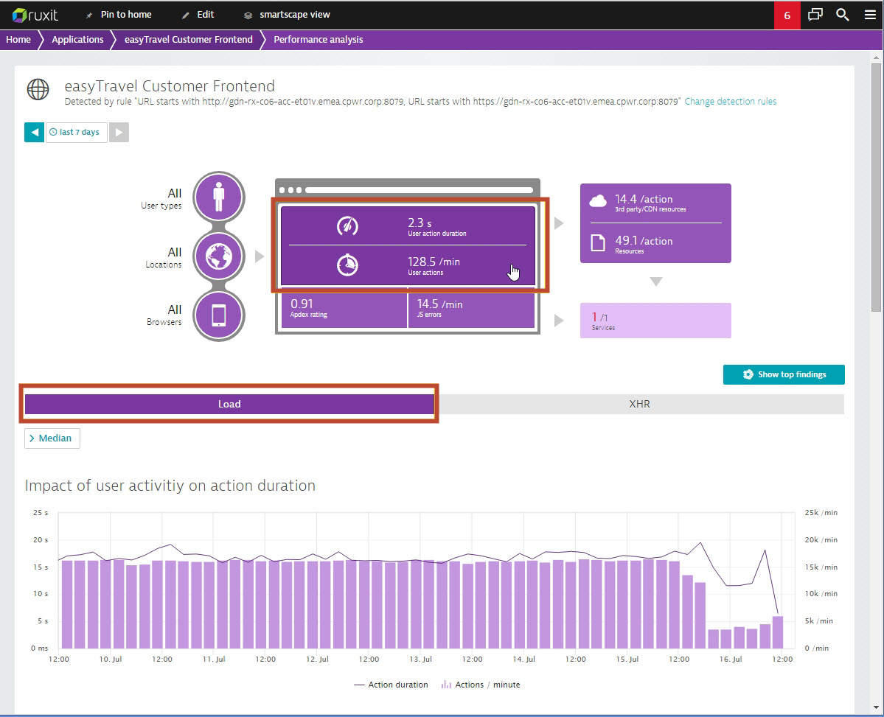Open 14.4 /action 3rd party/CDN resources

point(655,203)
